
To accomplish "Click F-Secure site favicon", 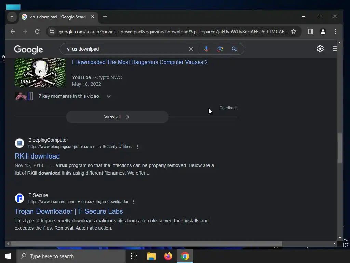I will pos(19,198).
